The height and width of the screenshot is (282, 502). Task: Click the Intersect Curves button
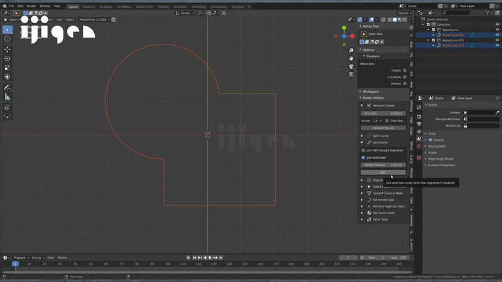click(383, 128)
